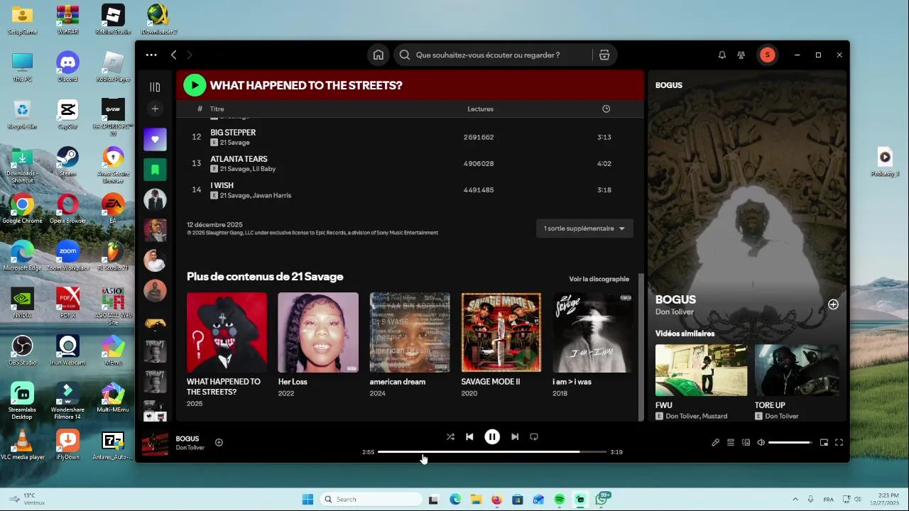Pause the current song
This screenshot has width=909, height=511.
(x=492, y=436)
